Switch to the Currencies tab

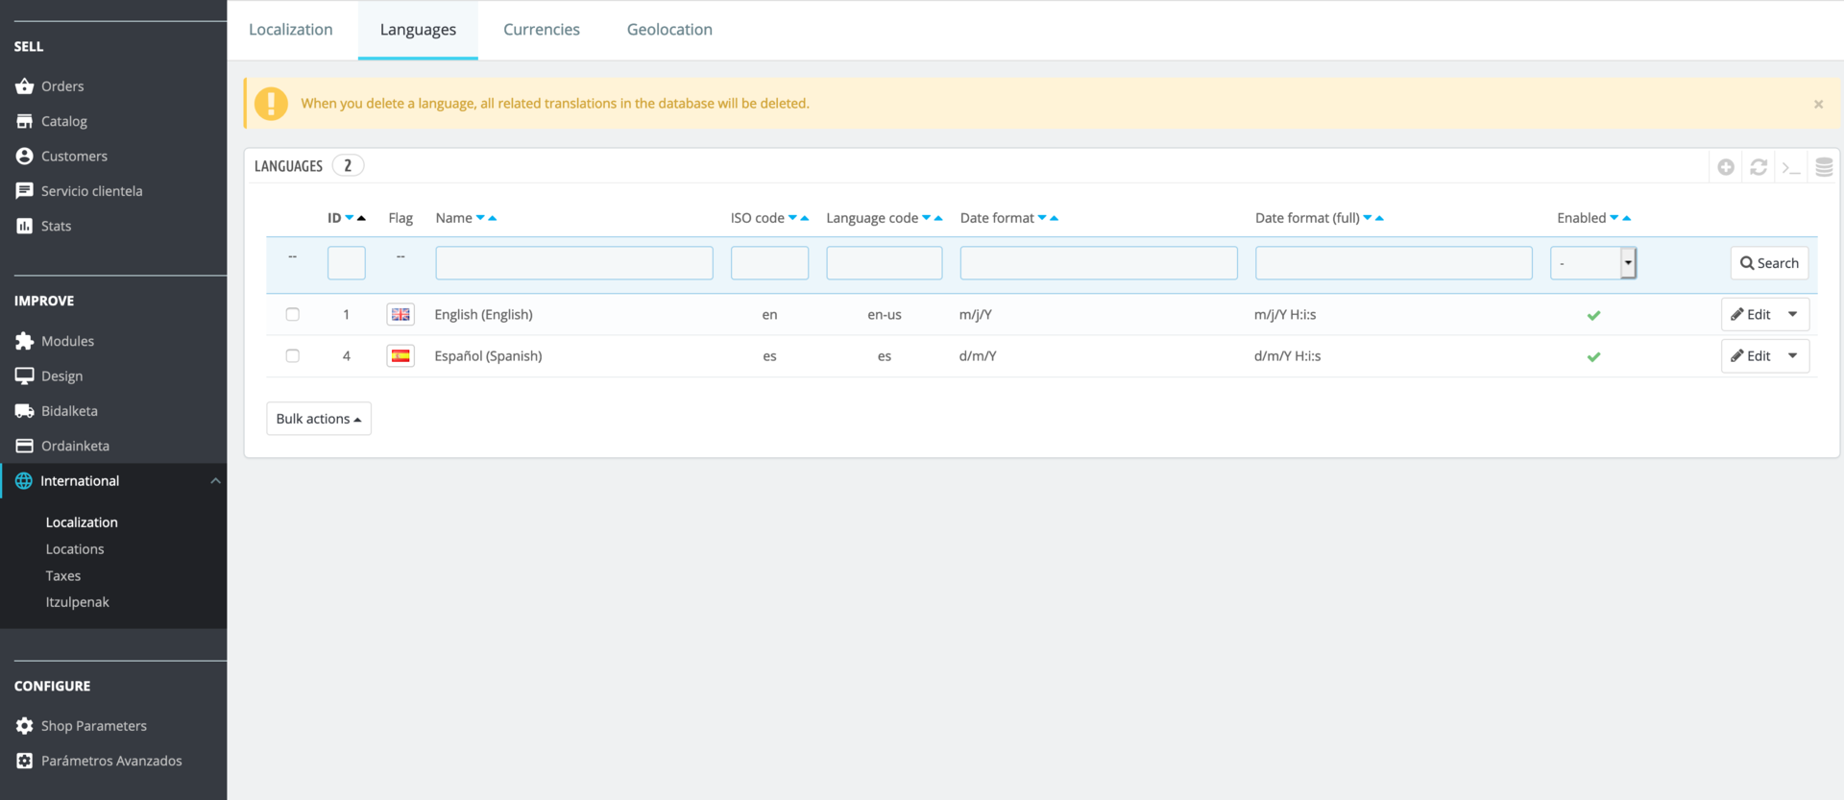pyautogui.click(x=542, y=30)
